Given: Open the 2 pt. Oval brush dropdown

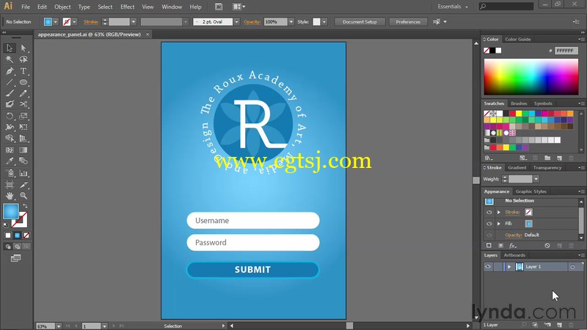Looking at the screenshot, I should [236, 22].
